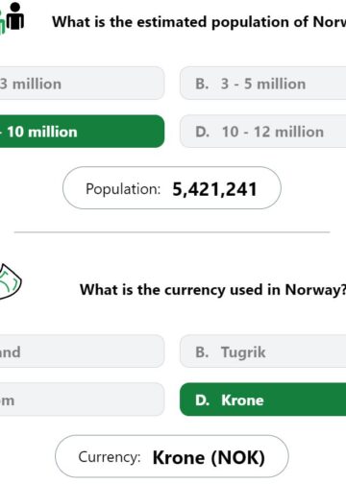This screenshot has width=346, height=484.
Task: Select answer B. Tugrik
Action: tap(263, 351)
